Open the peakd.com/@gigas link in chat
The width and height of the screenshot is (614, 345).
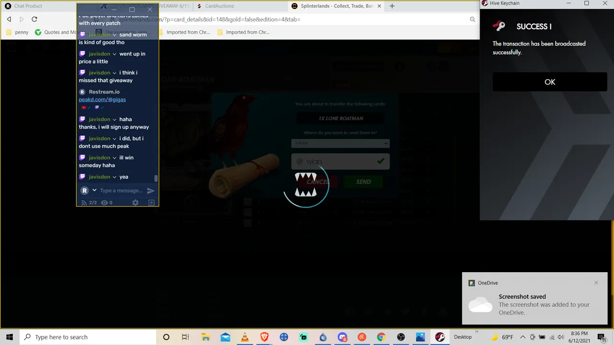click(102, 99)
